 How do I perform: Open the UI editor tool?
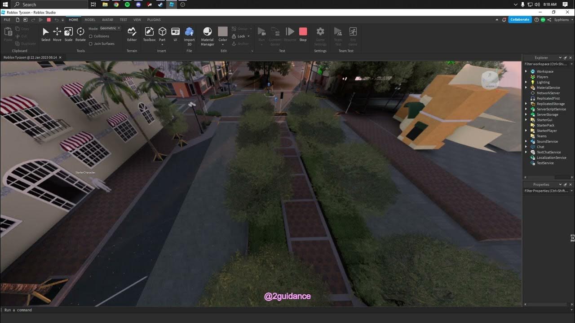coord(175,35)
